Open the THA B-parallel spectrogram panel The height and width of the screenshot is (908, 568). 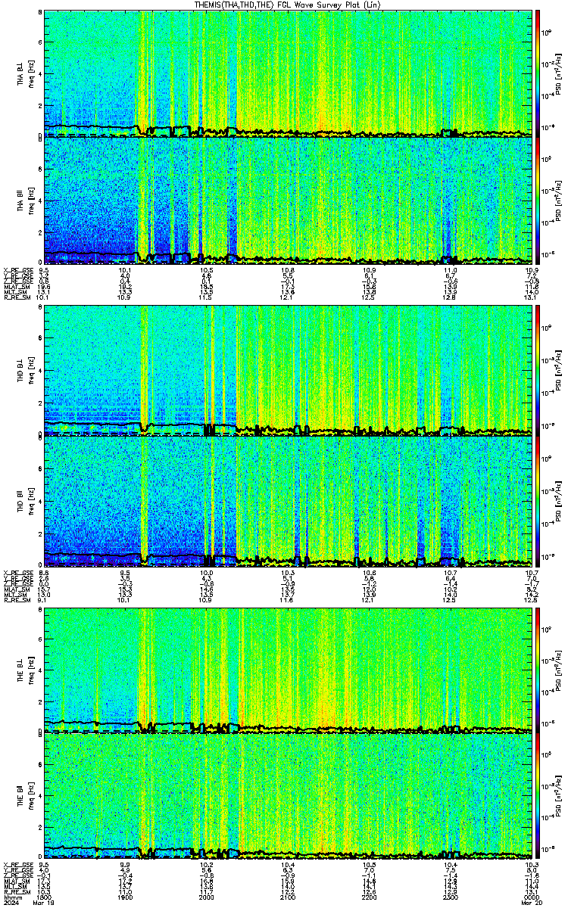point(288,200)
